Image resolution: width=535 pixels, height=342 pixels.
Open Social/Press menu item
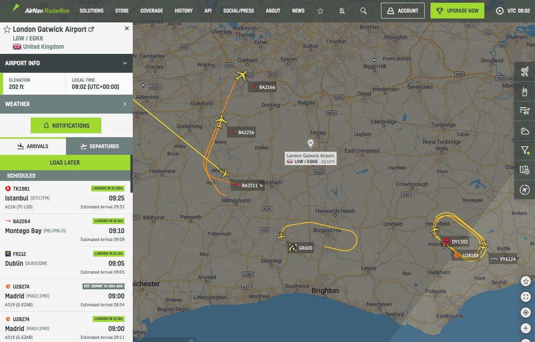238,11
